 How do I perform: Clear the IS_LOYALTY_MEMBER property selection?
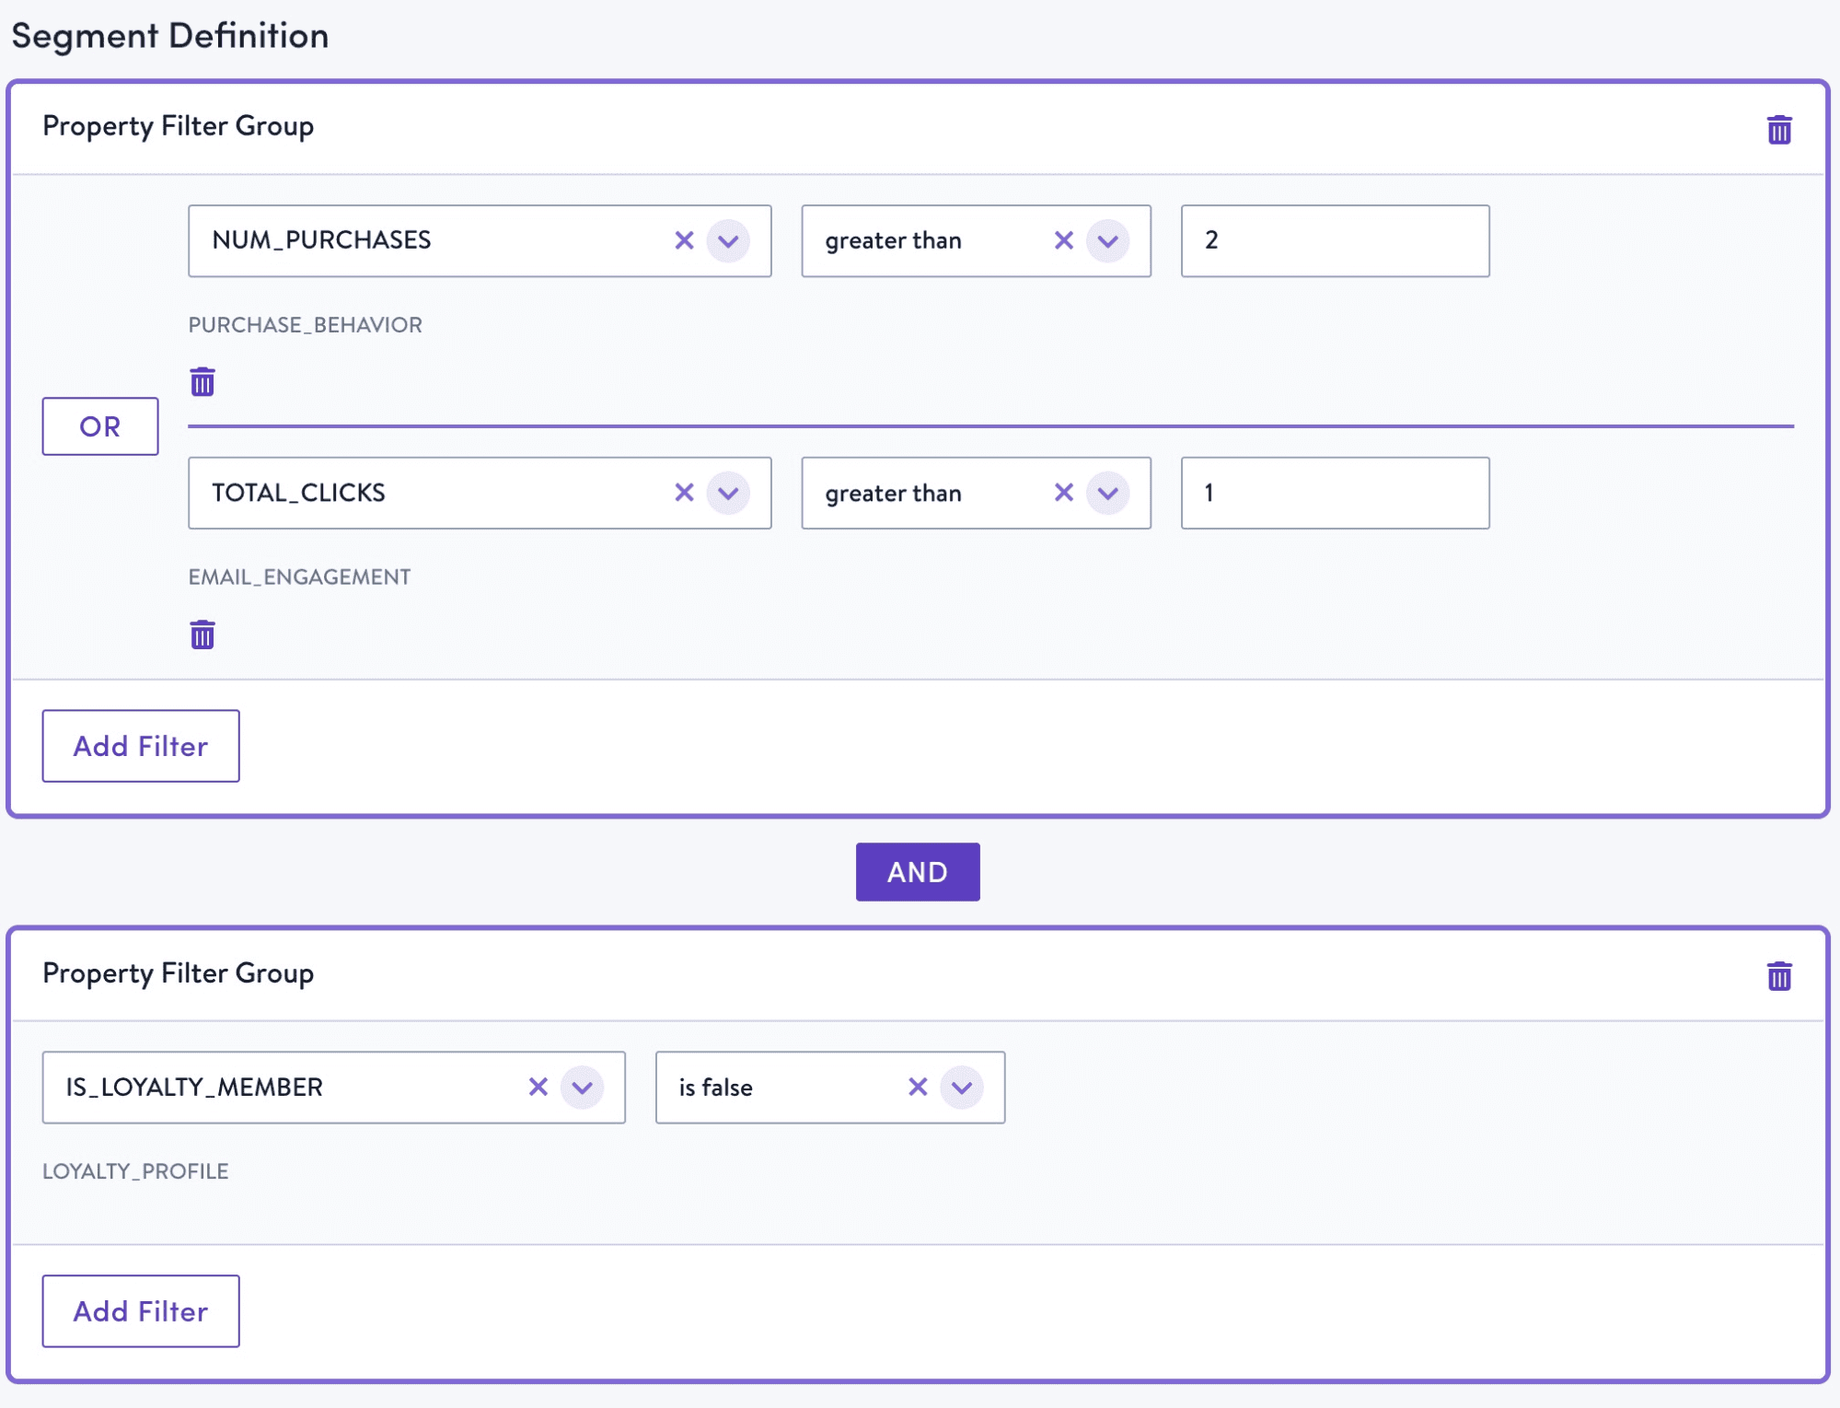click(538, 1088)
